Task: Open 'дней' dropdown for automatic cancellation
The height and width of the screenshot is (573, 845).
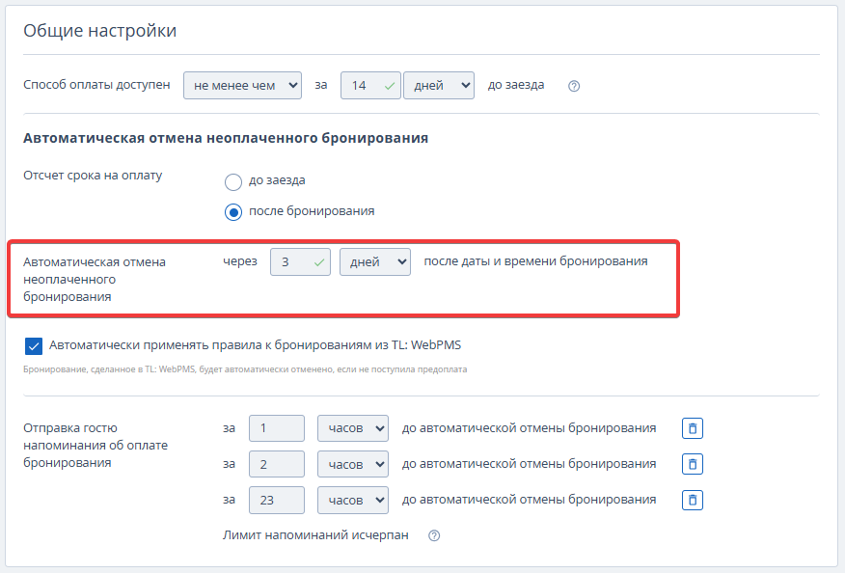Action: [375, 262]
